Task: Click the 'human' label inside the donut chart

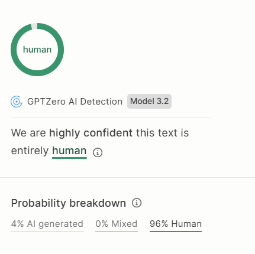Action: point(37,50)
